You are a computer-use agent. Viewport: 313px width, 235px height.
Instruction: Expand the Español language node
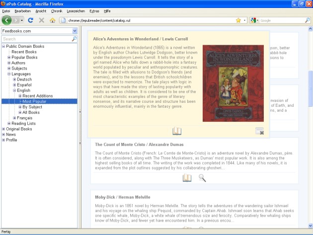14,85
